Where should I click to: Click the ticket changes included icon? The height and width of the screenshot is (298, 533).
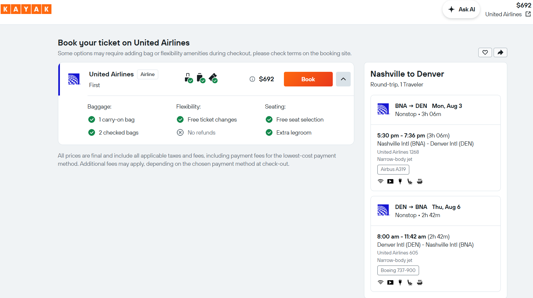(x=213, y=78)
